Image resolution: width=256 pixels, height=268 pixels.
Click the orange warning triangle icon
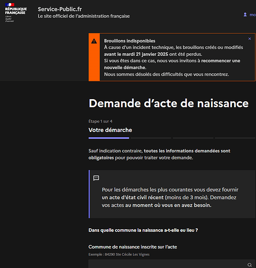(x=94, y=41)
